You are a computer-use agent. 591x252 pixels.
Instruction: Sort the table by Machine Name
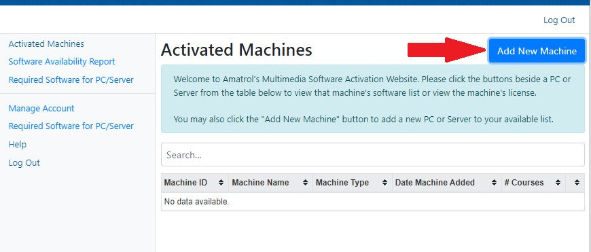tap(305, 183)
